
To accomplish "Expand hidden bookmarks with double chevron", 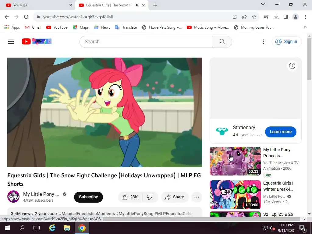I will [305, 27].
